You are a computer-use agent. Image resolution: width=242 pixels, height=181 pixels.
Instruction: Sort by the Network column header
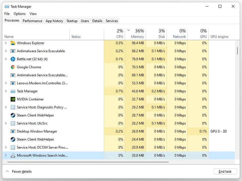177,34
